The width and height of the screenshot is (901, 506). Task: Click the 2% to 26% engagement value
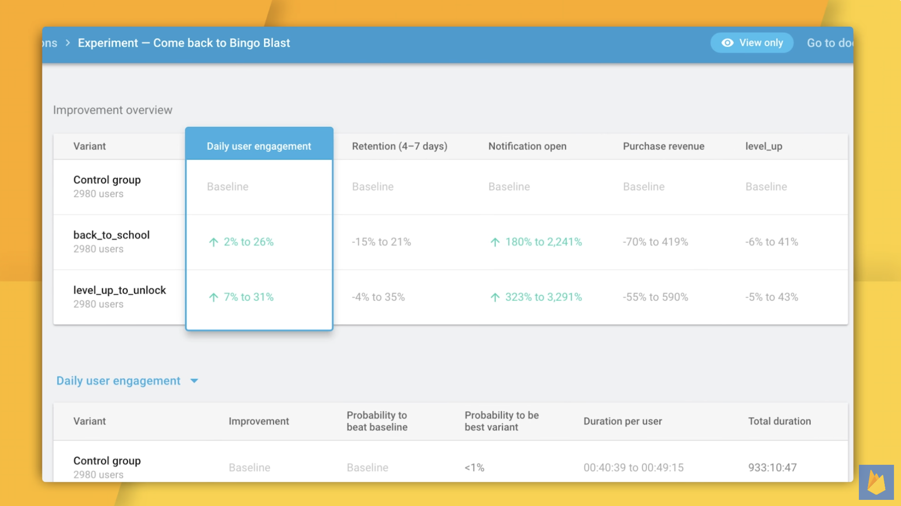click(x=248, y=242)
